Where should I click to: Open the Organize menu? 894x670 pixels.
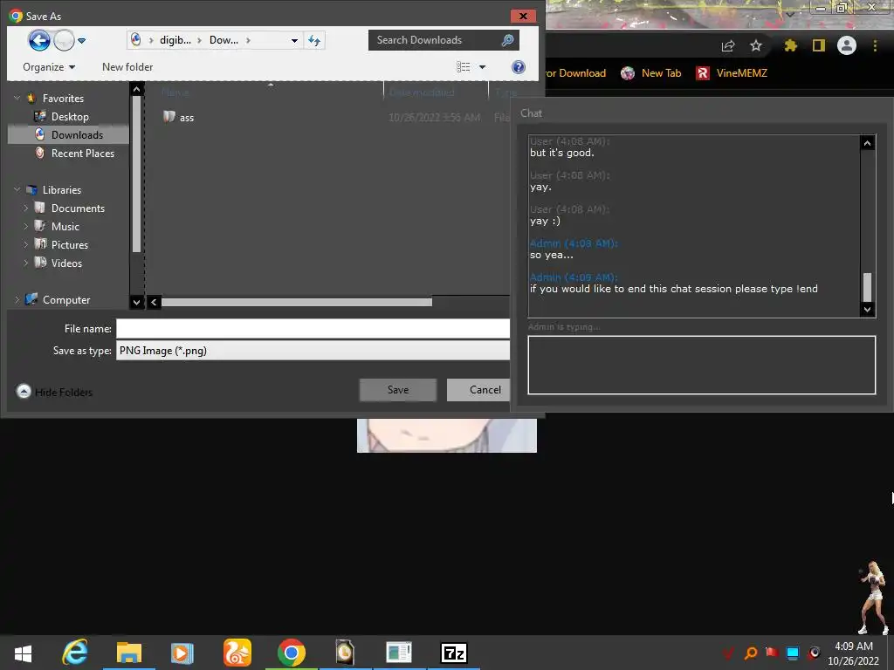coord(49,67)
